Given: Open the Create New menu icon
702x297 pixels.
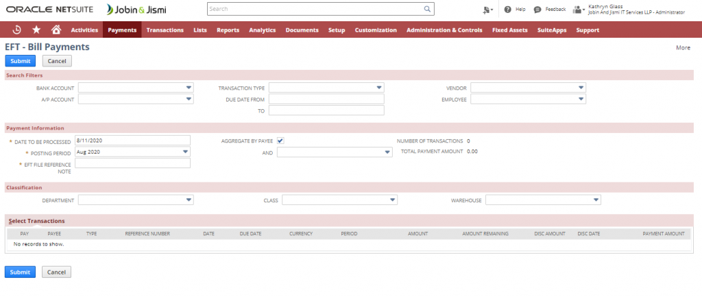Looking at the screenshot, I should pos(487,10).
